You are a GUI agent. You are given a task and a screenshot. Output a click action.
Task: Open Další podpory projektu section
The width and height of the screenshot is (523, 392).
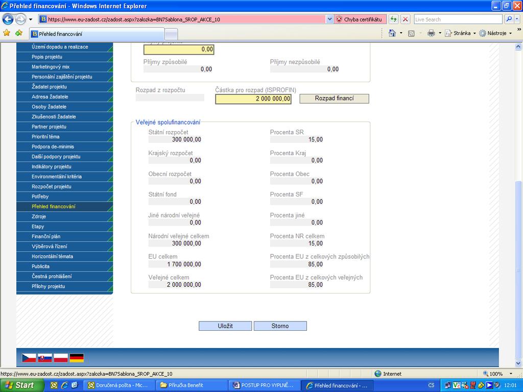[x=64, y=157]
